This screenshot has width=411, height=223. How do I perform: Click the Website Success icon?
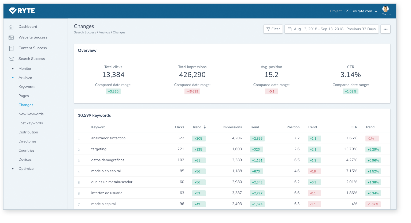(x=11, y=37)
